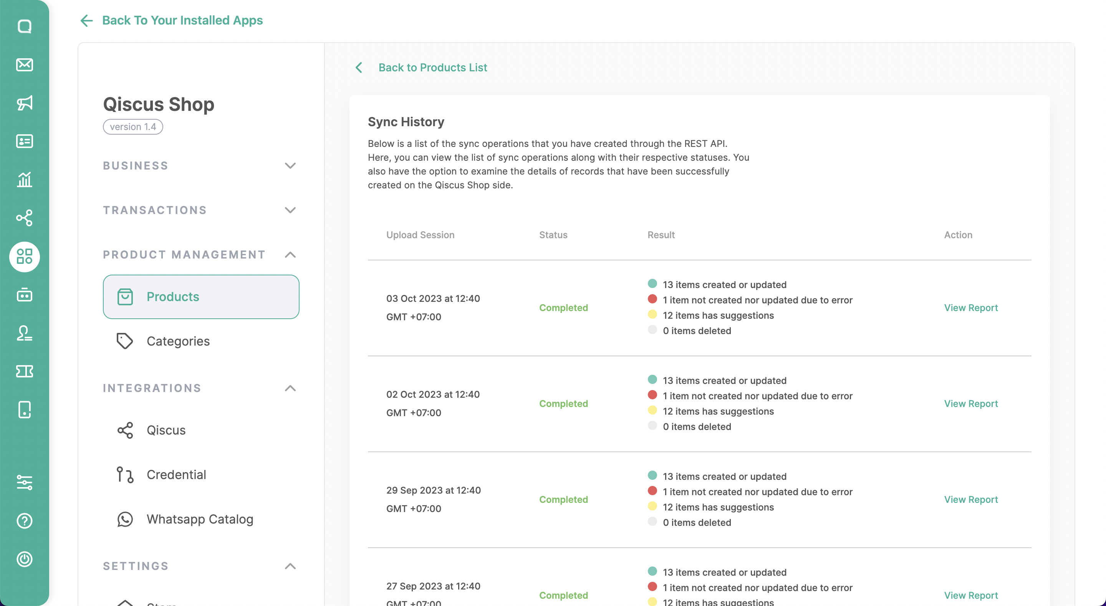Click Back to Products List link
1106x606 pixels.
tap(432, 68)
